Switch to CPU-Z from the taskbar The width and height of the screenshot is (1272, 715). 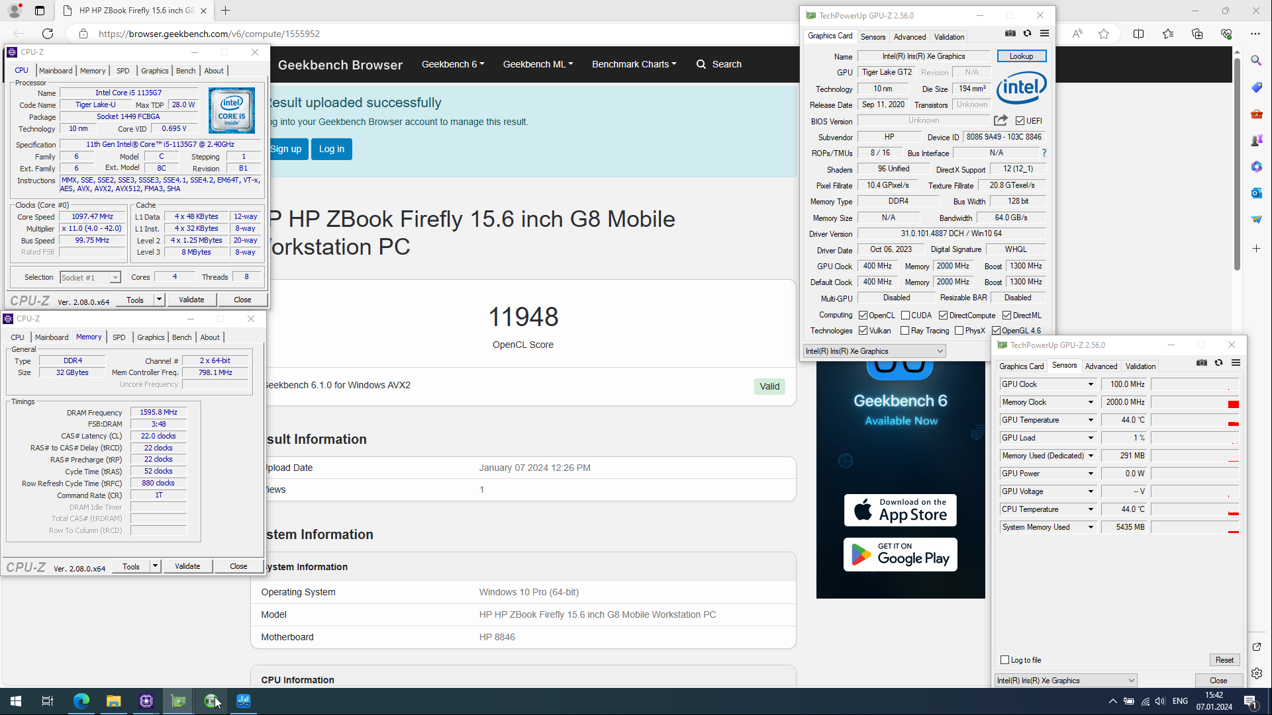146,701
